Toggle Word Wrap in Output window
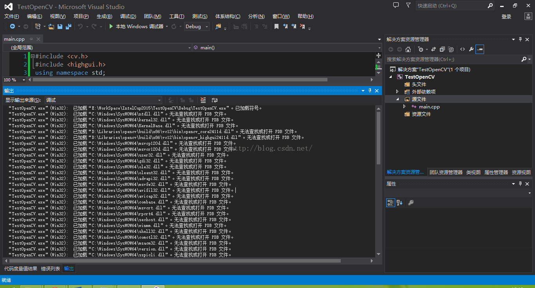This screenshot has height=288, width=535. point(215,100)
